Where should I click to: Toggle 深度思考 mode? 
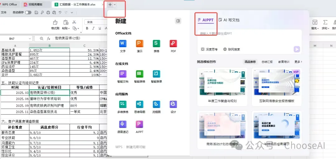(x=209, y=49)
